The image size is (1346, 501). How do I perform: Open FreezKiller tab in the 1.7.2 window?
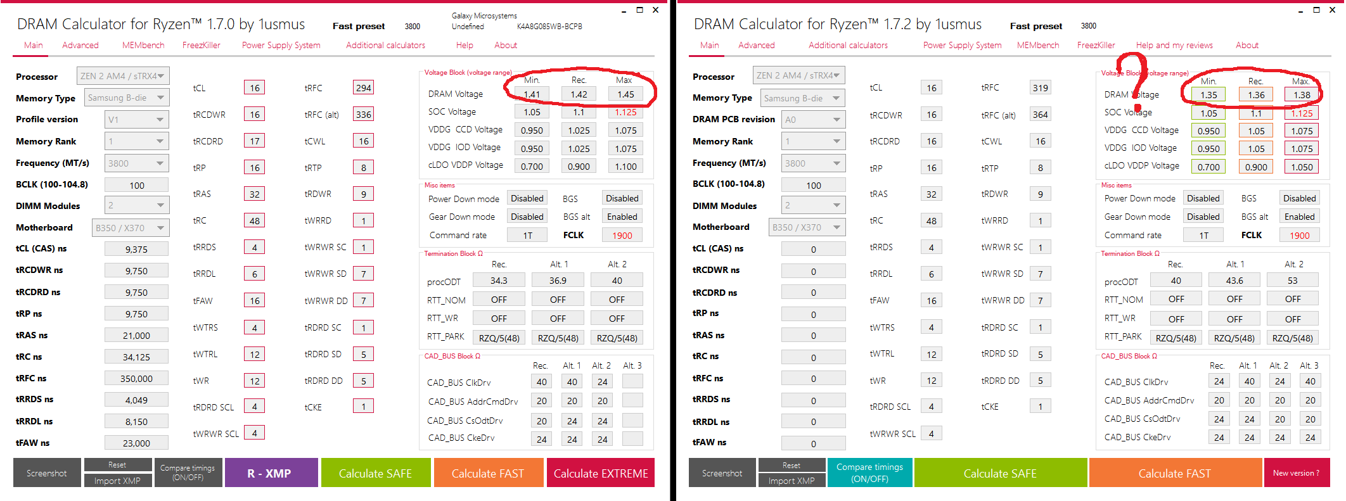[x=1096, y=45]
